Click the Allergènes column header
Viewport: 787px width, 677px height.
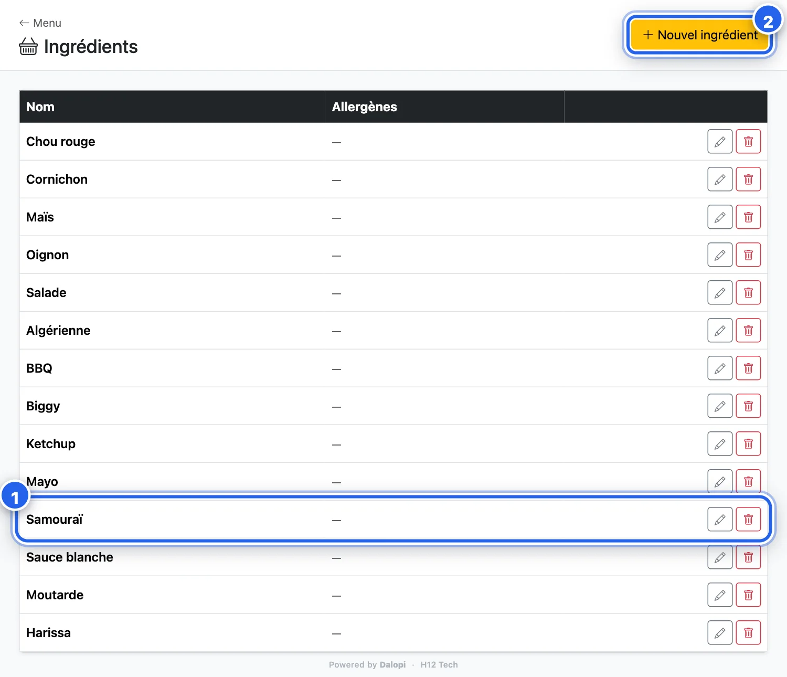(364, 107)
